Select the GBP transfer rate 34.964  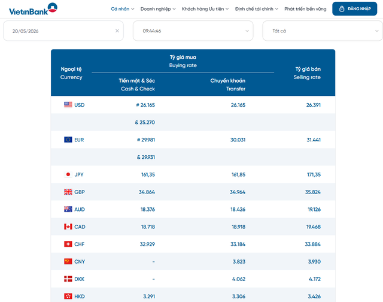(x=238, y=192)
